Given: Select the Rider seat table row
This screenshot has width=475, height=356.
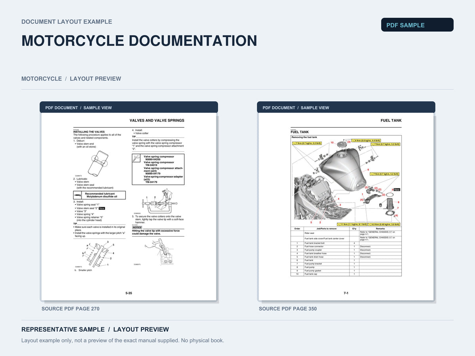Looking at the screenshot, I should coord(346,233).
